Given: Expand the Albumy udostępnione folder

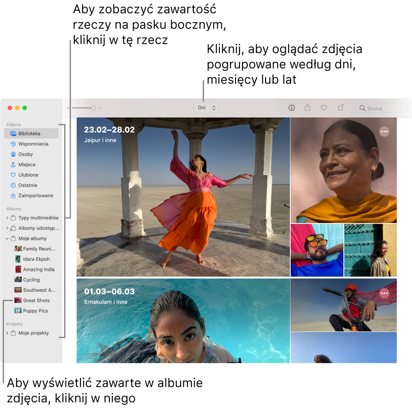Looking at the screenshot, I should [x=7, y=228].
